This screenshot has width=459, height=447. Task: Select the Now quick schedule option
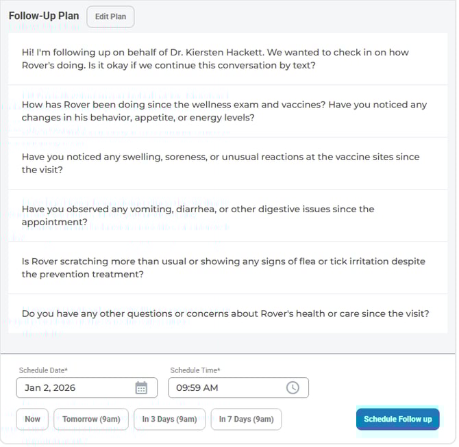[x=32, y=419]
